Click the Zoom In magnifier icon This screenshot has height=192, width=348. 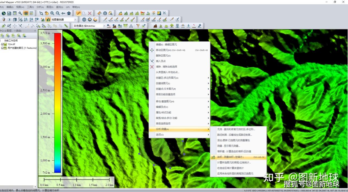tap(52, 13)
